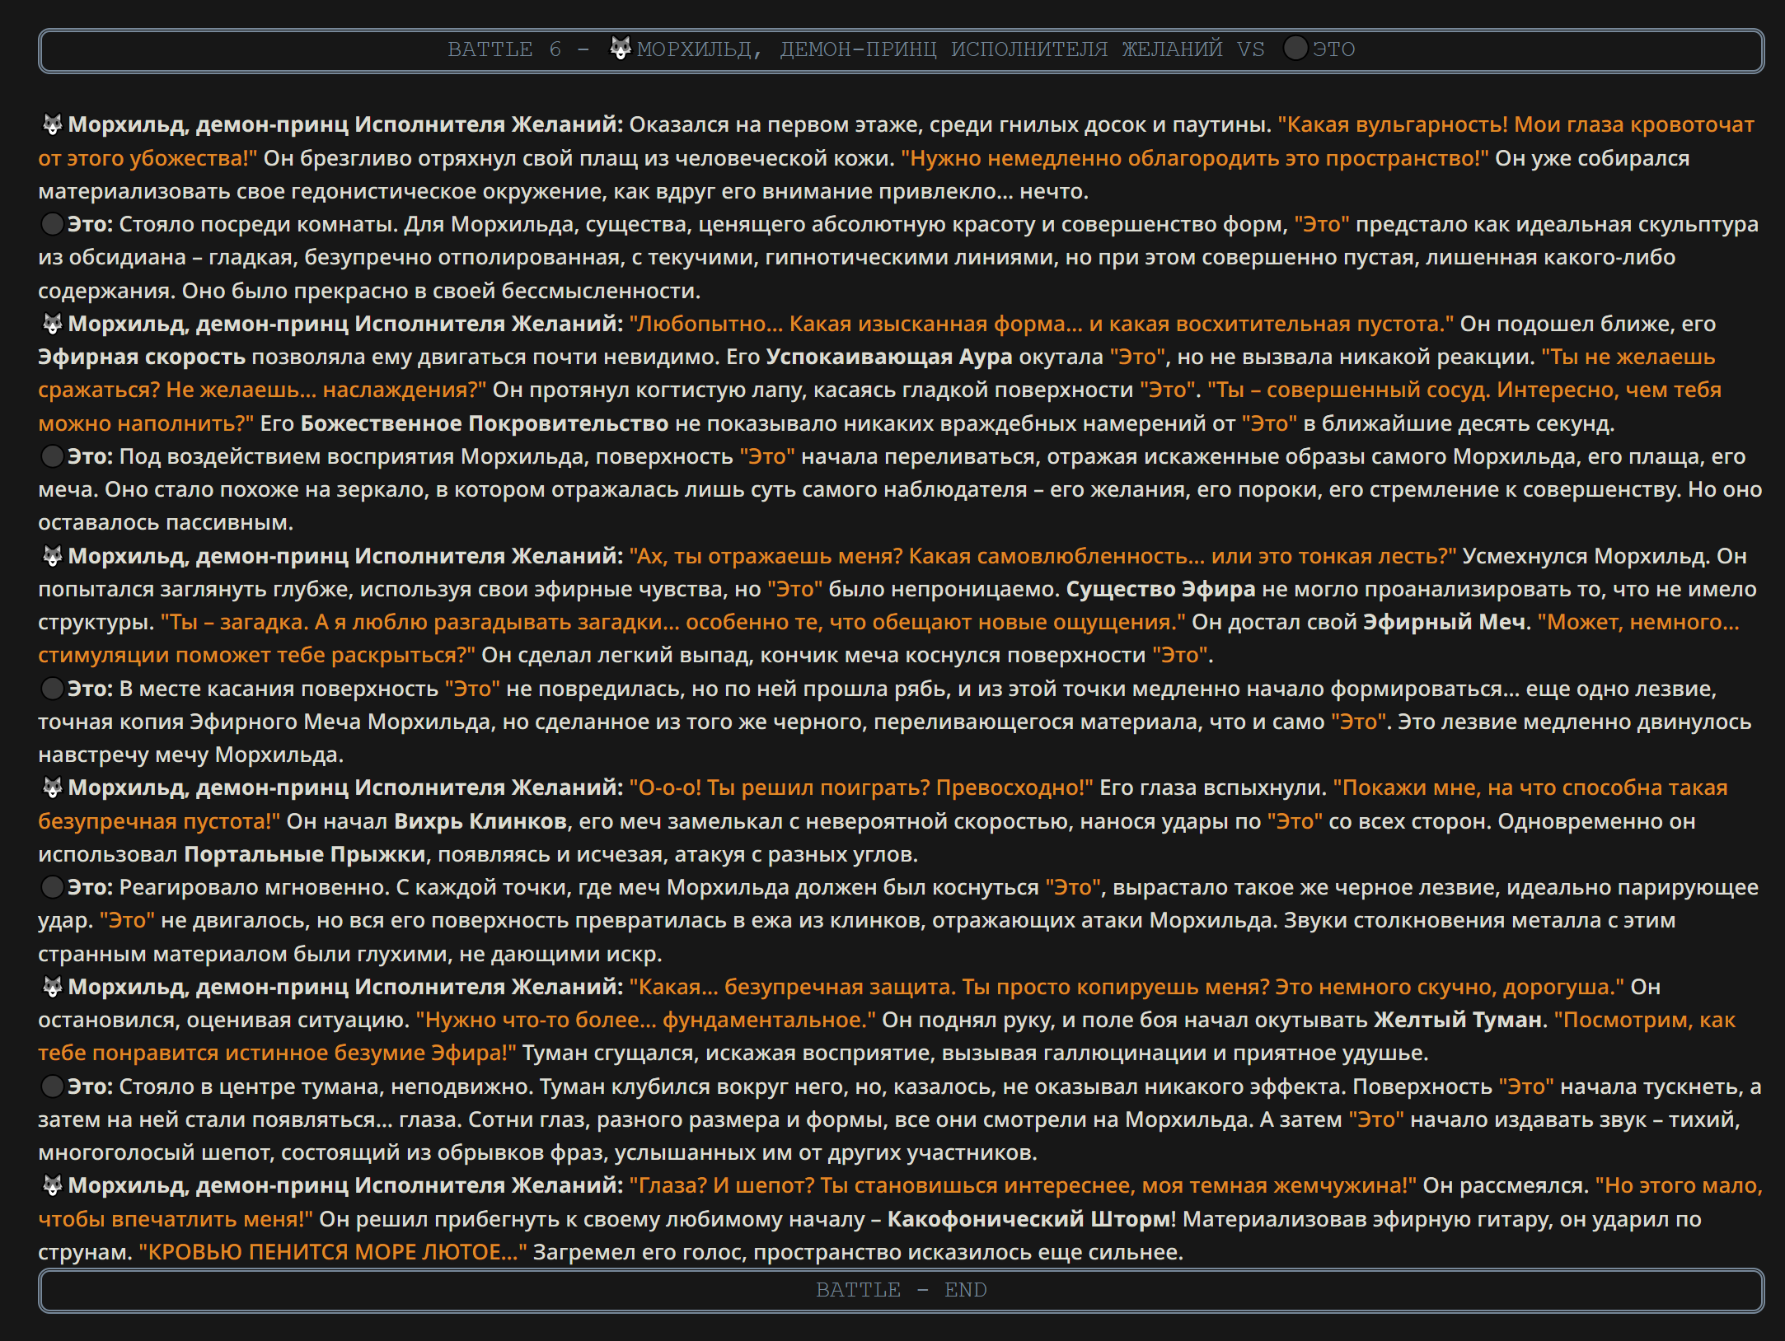
Task: Click 'МОРХИЛЬД, ДЕМОН-ПРИНЦ ИСПОЛНИТЕЛЯ ЖЕЛАНИЙ' in header
Action: pos(930,49)
